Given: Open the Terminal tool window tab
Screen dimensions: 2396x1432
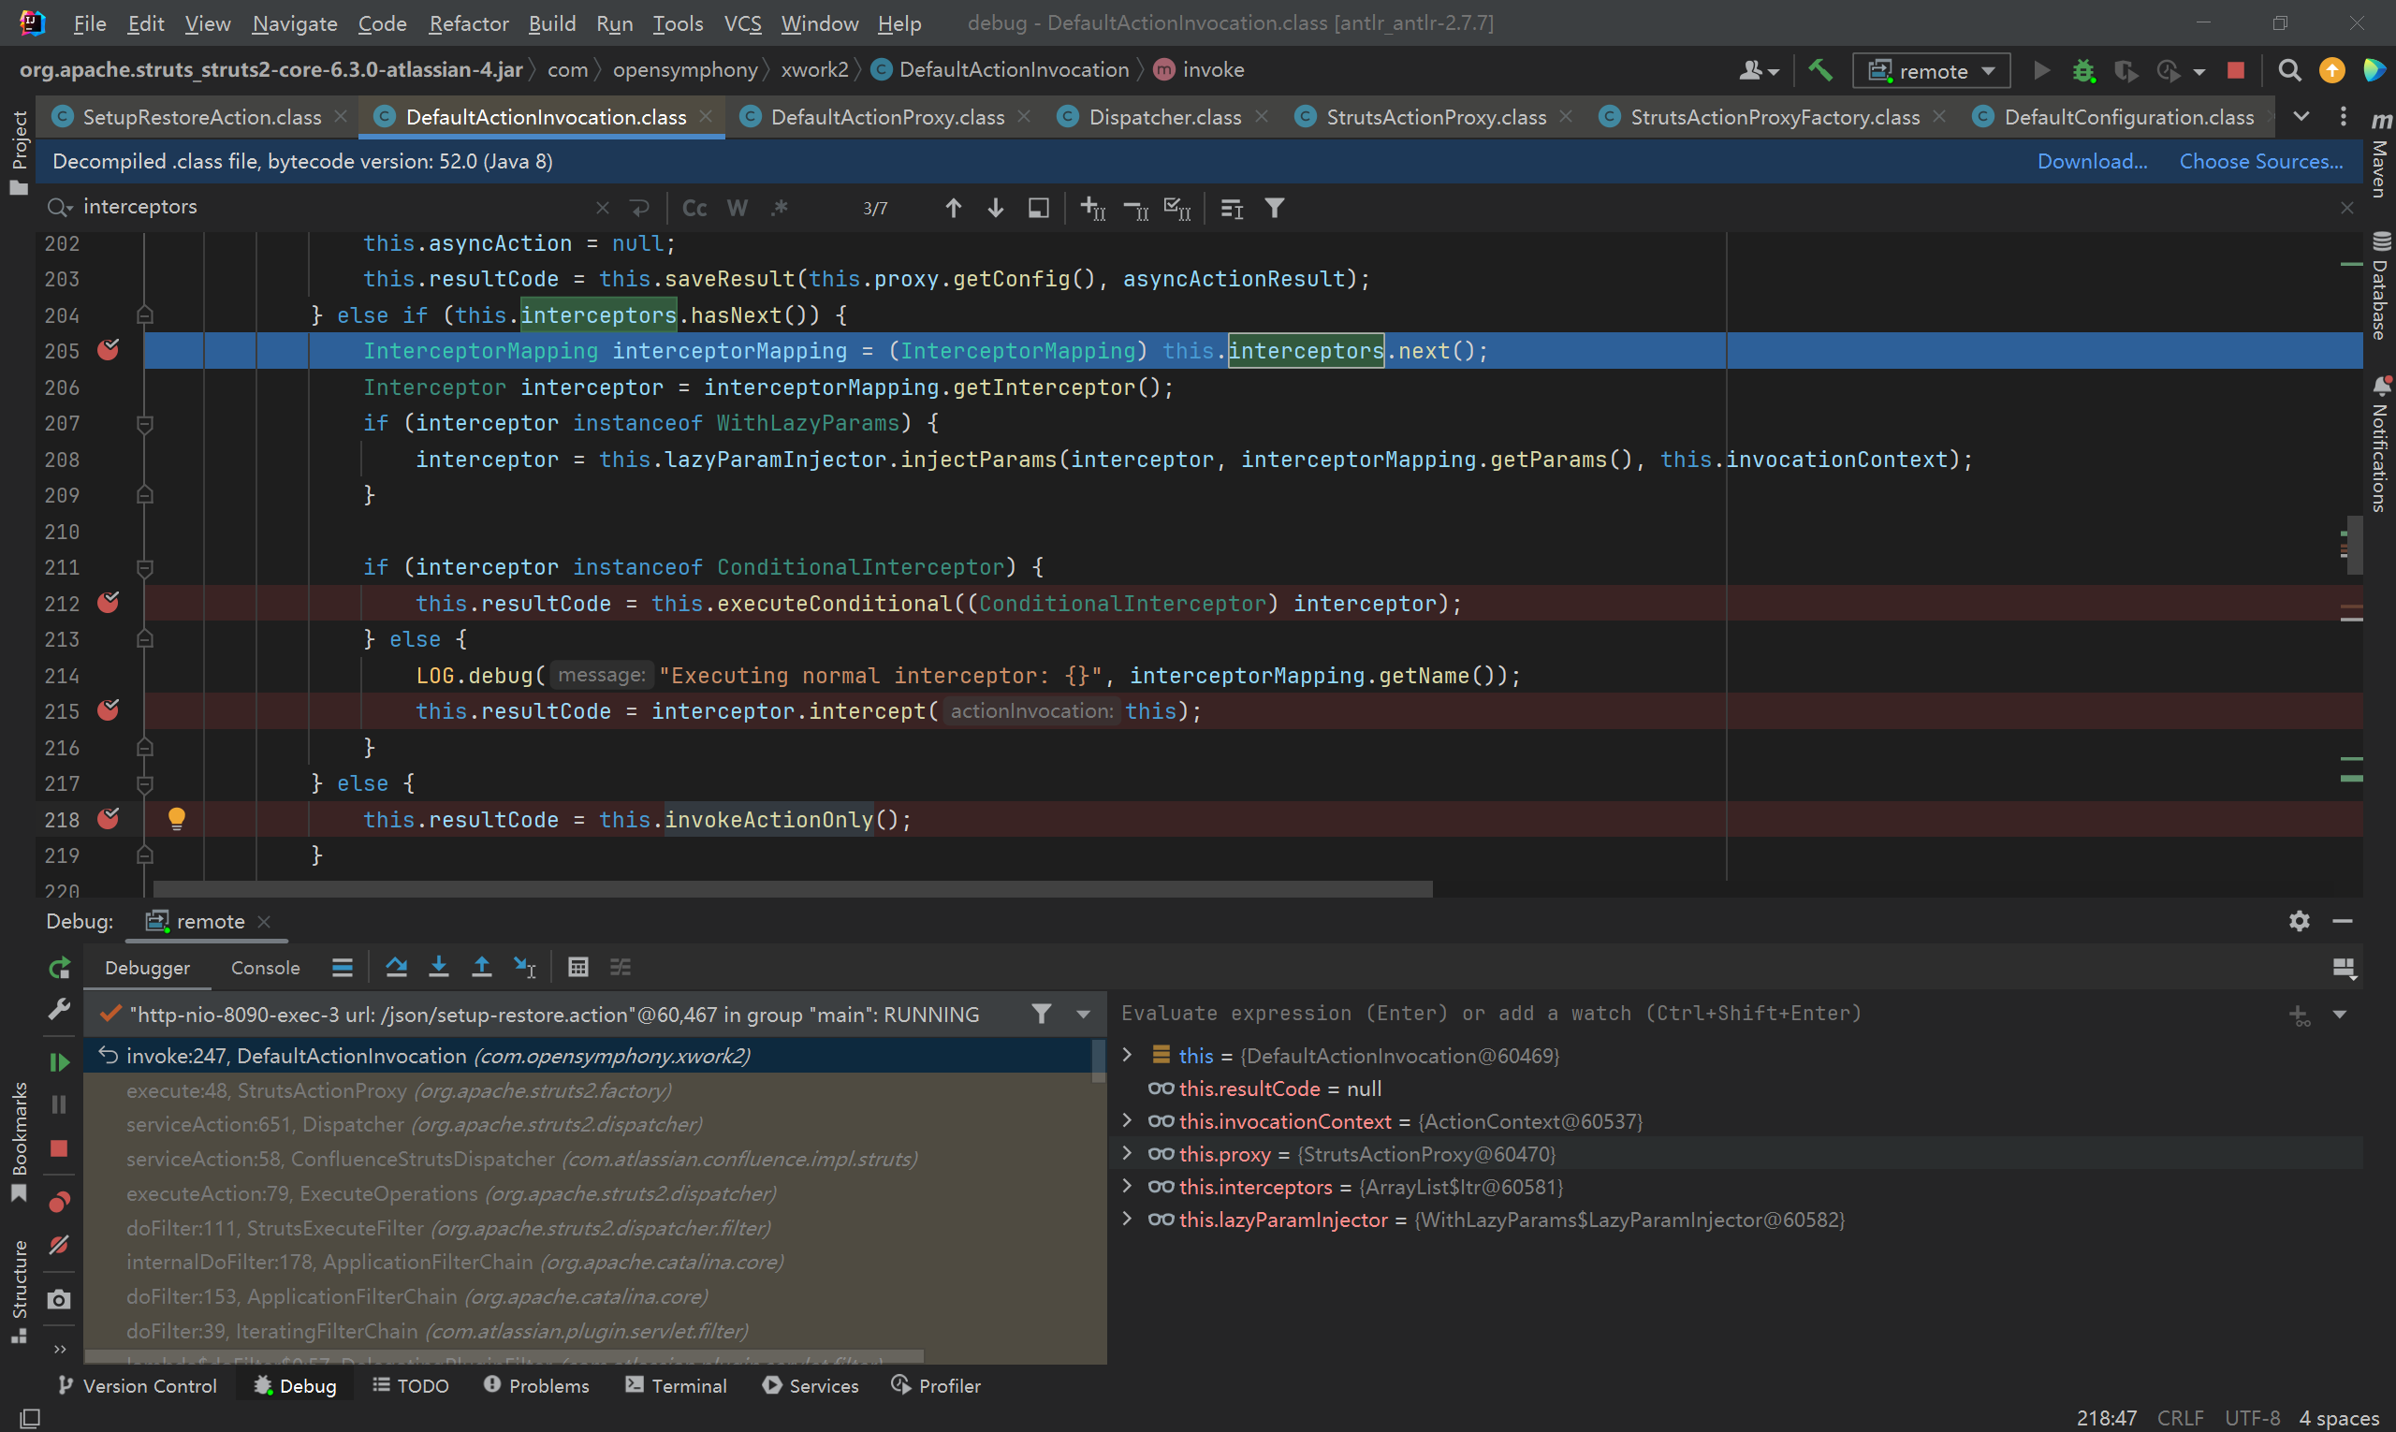Looking at the screenshot, I should coord(677,1386).
